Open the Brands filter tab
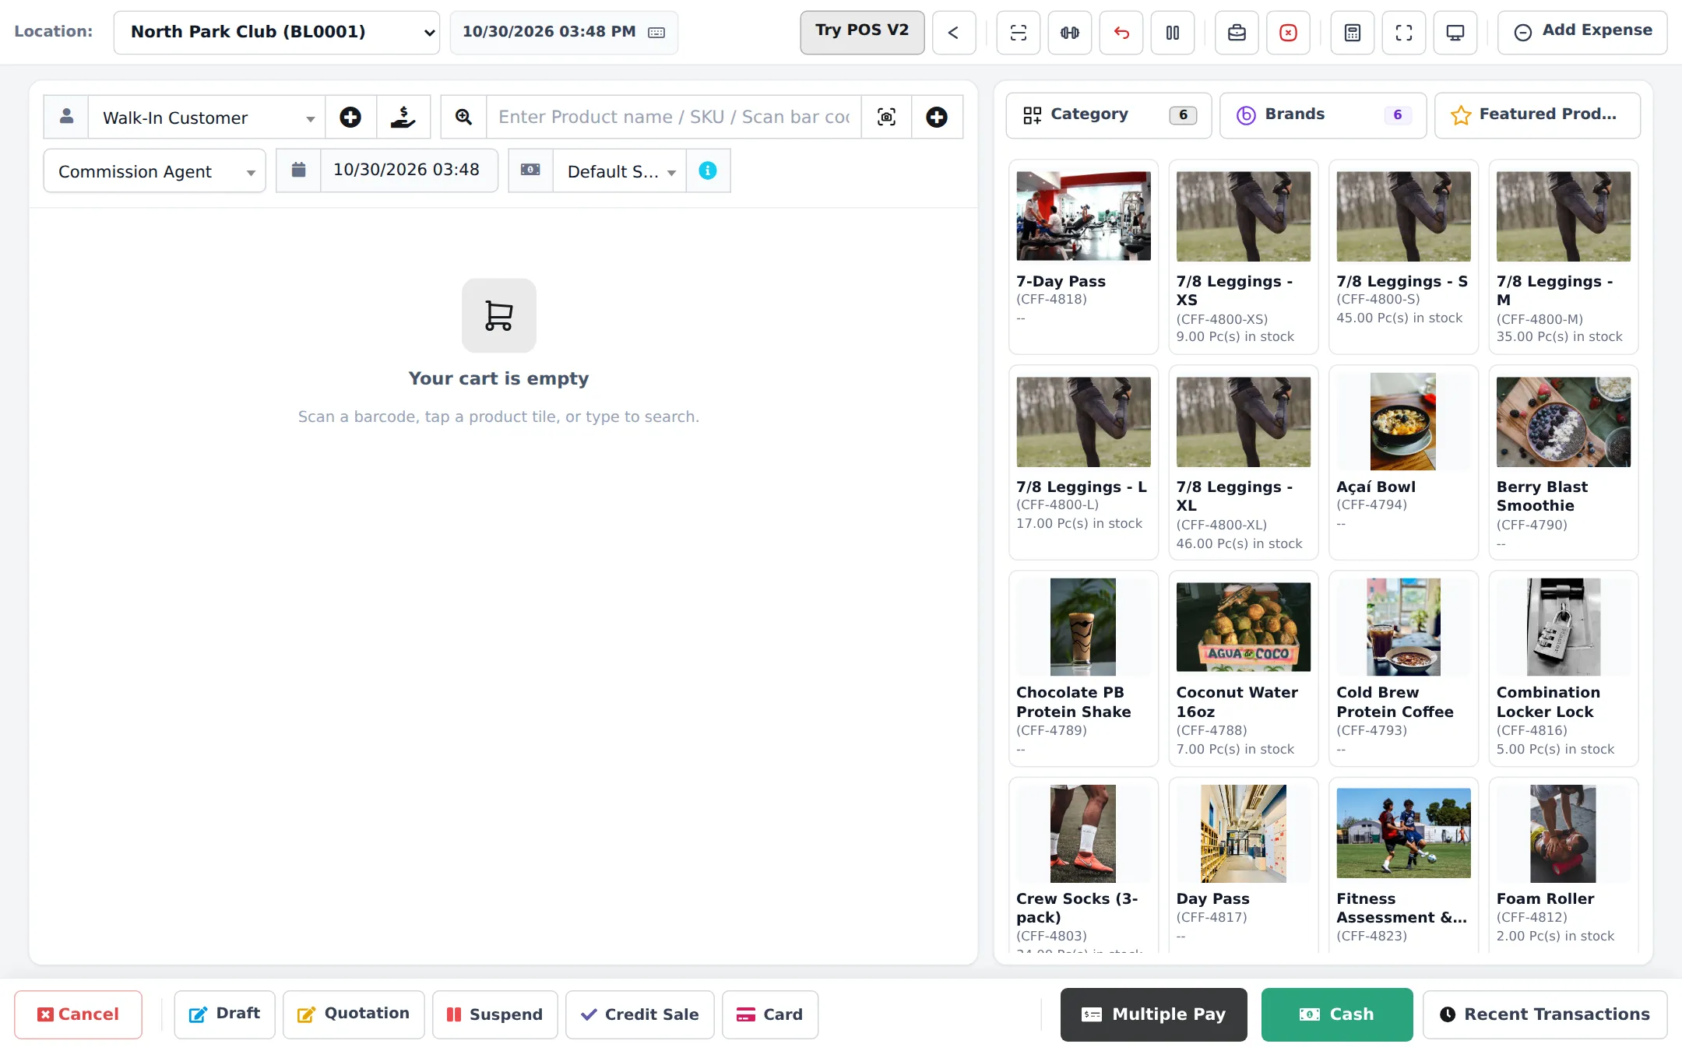The height and width of the screenshot is (1051, 1682). [1323, 115]
